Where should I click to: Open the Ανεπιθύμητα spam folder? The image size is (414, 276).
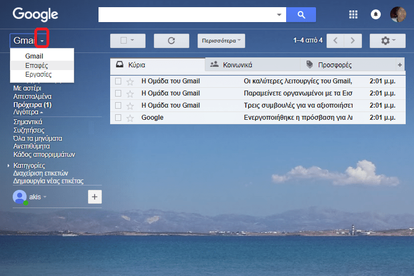click(32, 146)
